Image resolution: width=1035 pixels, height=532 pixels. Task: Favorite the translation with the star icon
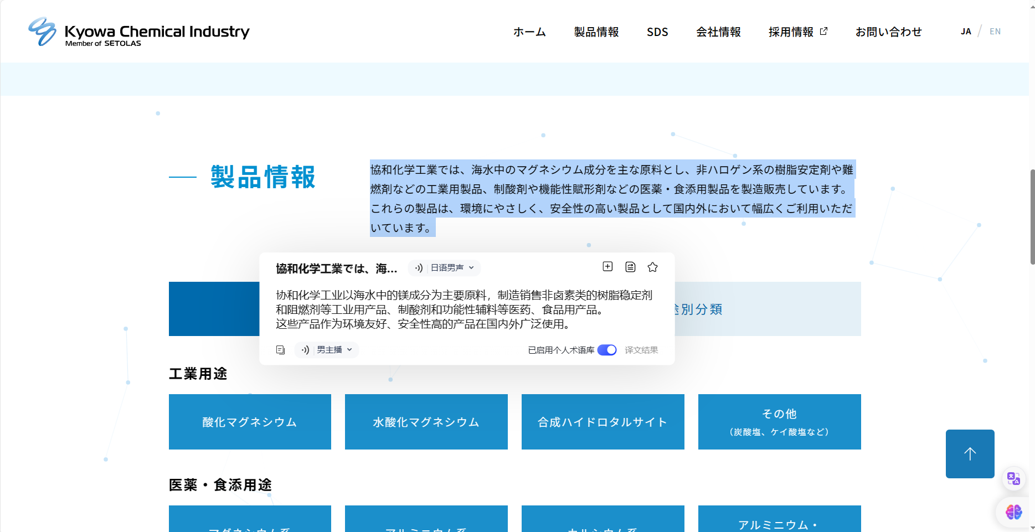653,267
